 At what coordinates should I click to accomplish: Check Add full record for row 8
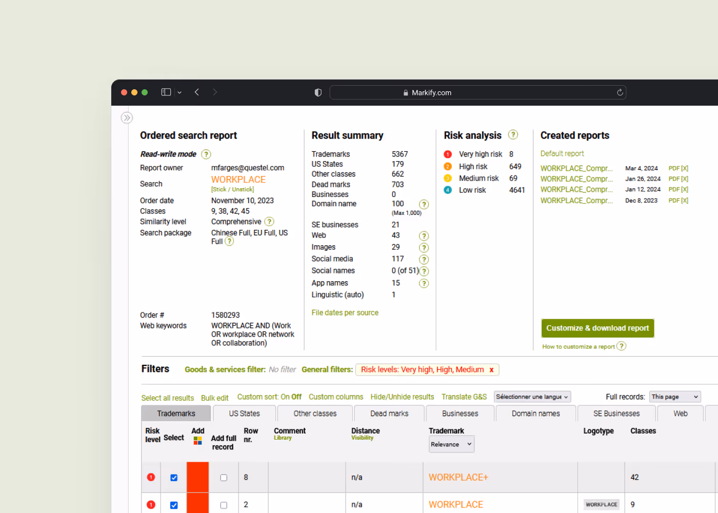click(224, 478)
